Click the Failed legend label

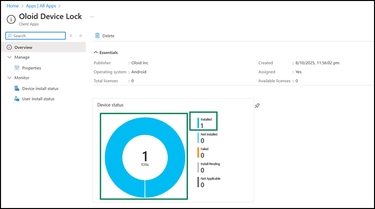[x=205, y=149]
